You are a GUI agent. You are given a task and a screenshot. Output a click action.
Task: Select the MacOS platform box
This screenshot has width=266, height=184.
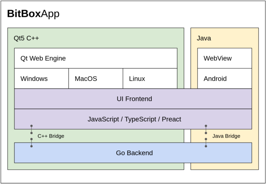pyautogui.click(x=96, y=79)
